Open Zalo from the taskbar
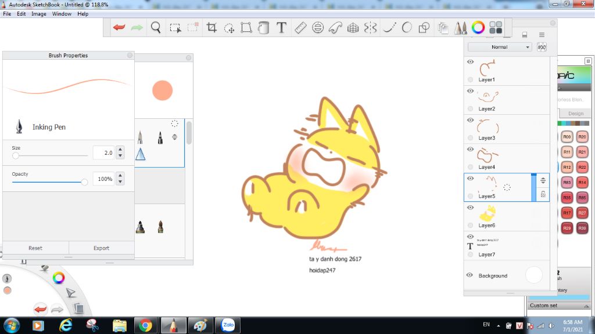This screenshot has width=595, height=334. pyautogui.click(x=228, y=325)
